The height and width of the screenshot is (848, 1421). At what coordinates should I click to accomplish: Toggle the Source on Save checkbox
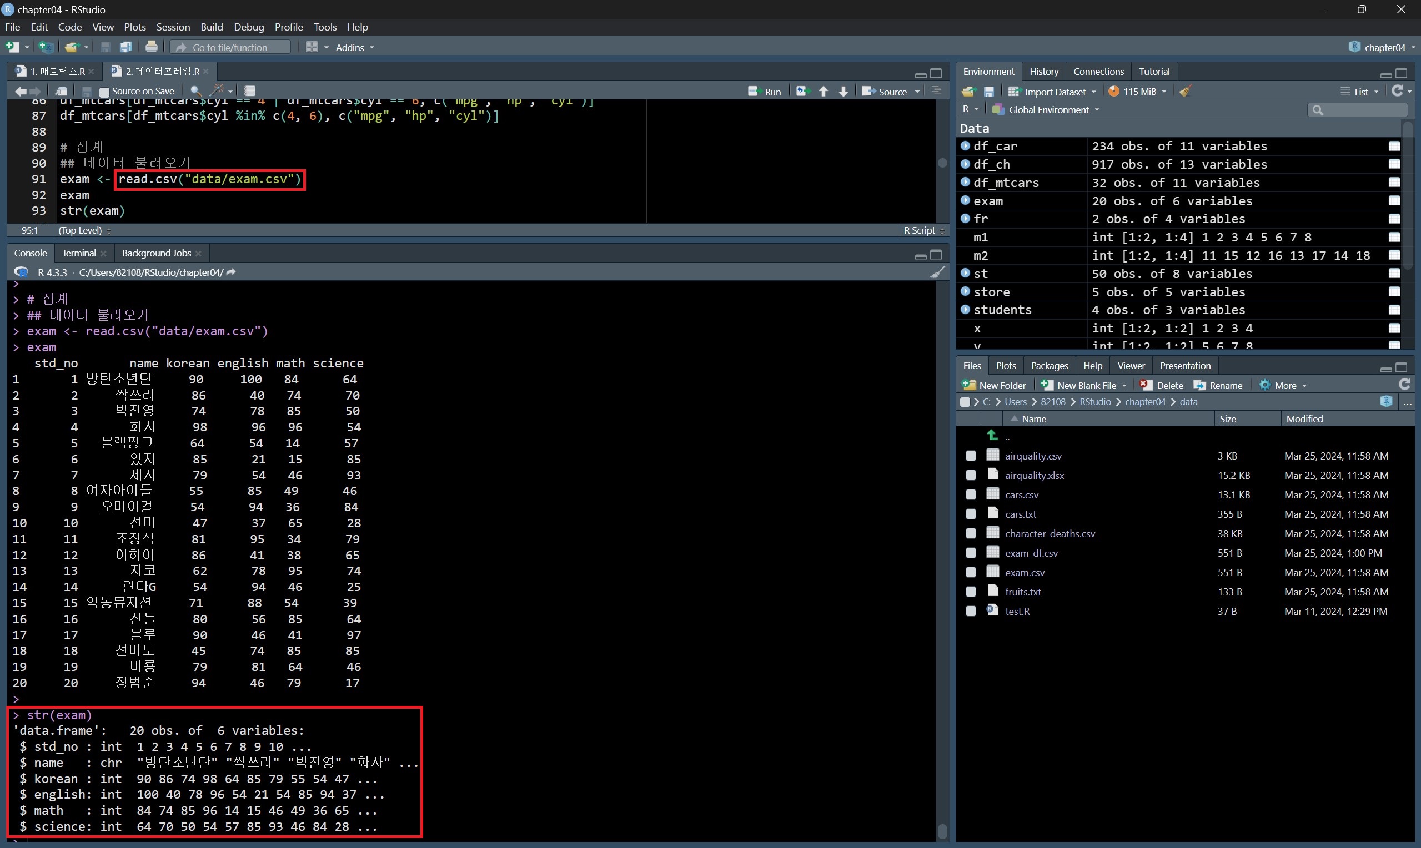tap(104, 92)
